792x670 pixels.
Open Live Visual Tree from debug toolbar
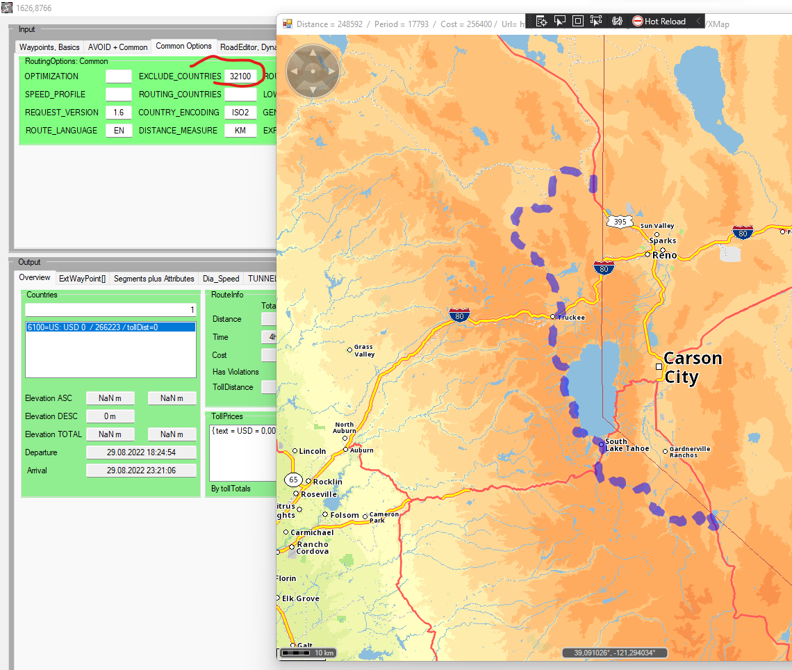coord(541,22)
